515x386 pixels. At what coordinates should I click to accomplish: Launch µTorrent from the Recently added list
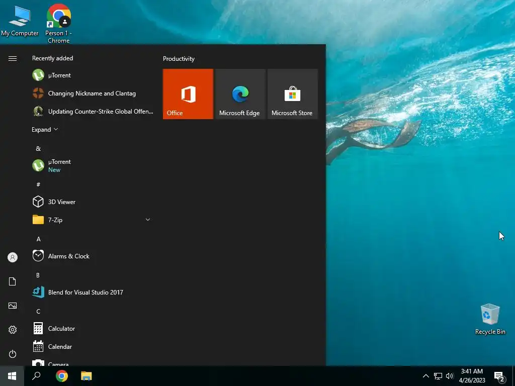(x=92, y=75)
